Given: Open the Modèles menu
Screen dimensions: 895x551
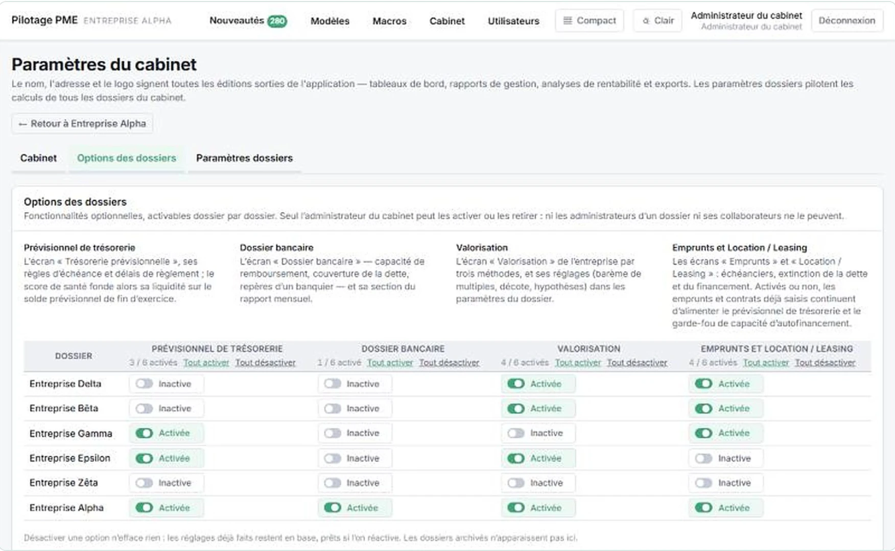Looking at the screenshot, I should tap(330, 21).
